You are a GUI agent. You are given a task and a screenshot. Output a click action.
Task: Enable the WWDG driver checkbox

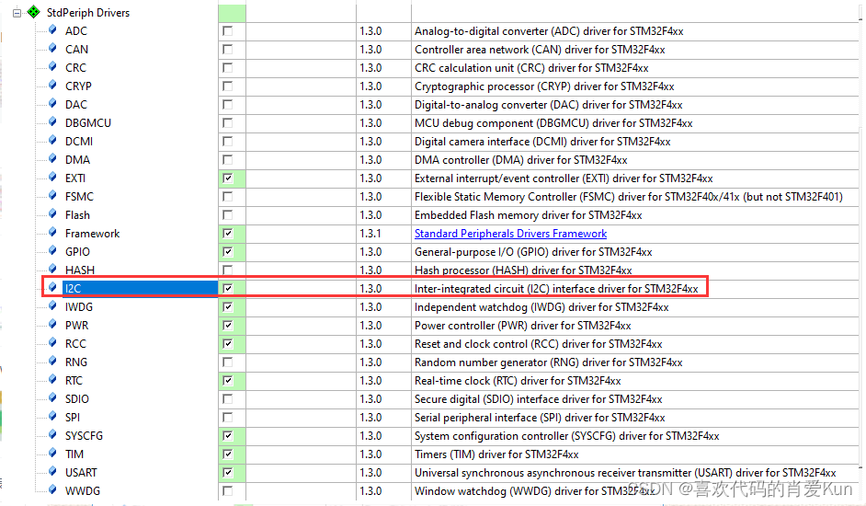point(228,490)
